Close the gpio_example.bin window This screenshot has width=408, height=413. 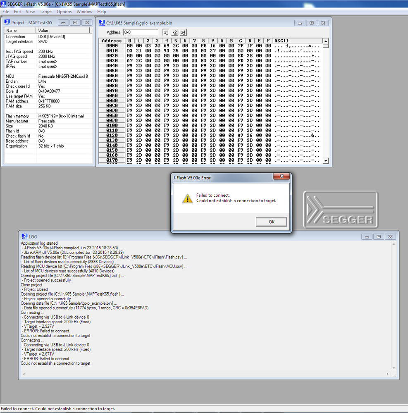pos(323,23)
